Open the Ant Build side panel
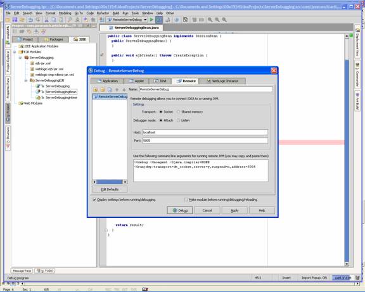Screen dimensions: 365x292 (357, 101)
